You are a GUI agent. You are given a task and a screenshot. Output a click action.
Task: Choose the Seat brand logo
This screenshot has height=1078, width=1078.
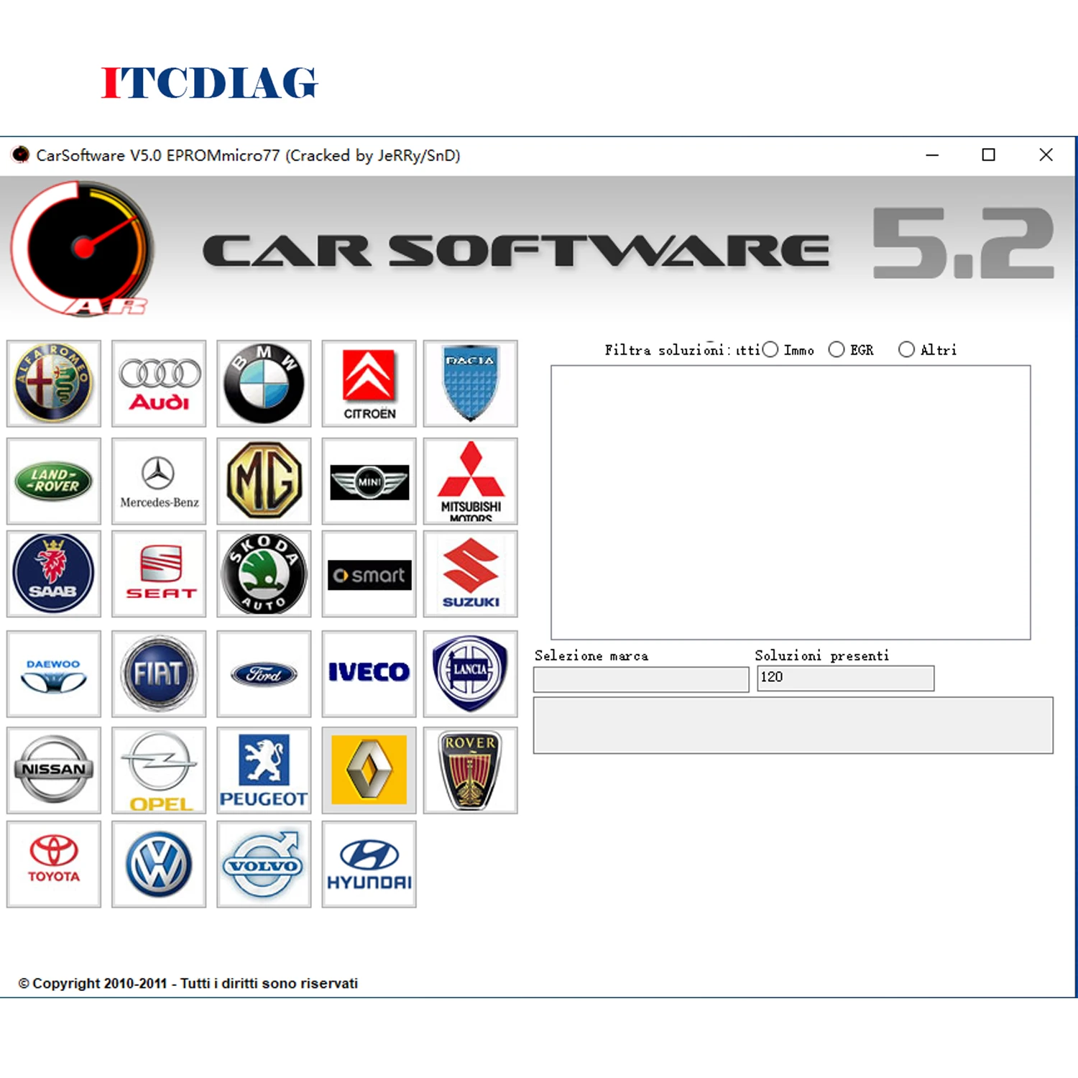(x=159, y=573)
